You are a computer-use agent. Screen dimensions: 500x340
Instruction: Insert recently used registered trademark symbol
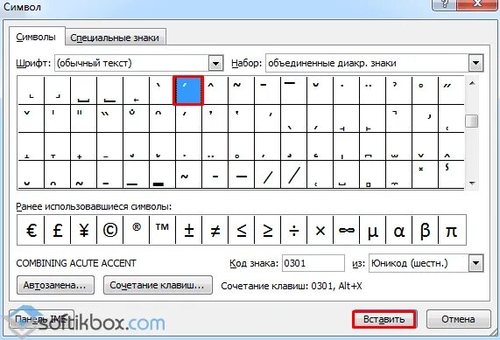[x=136, y=230]
